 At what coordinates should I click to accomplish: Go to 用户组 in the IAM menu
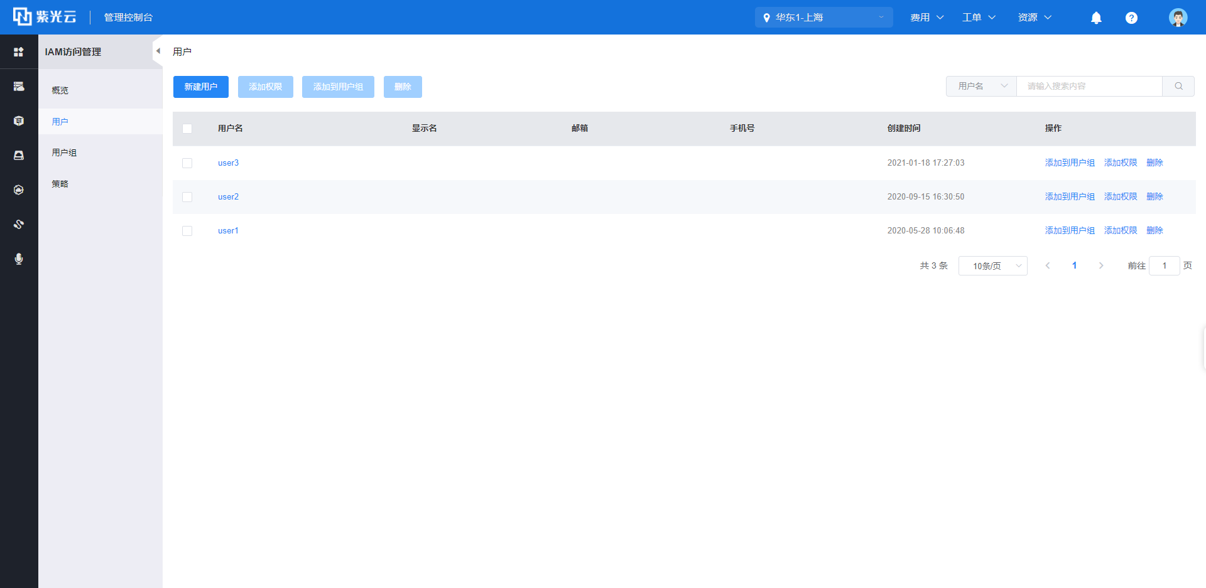pyautogui.click(x=64, y=152)
